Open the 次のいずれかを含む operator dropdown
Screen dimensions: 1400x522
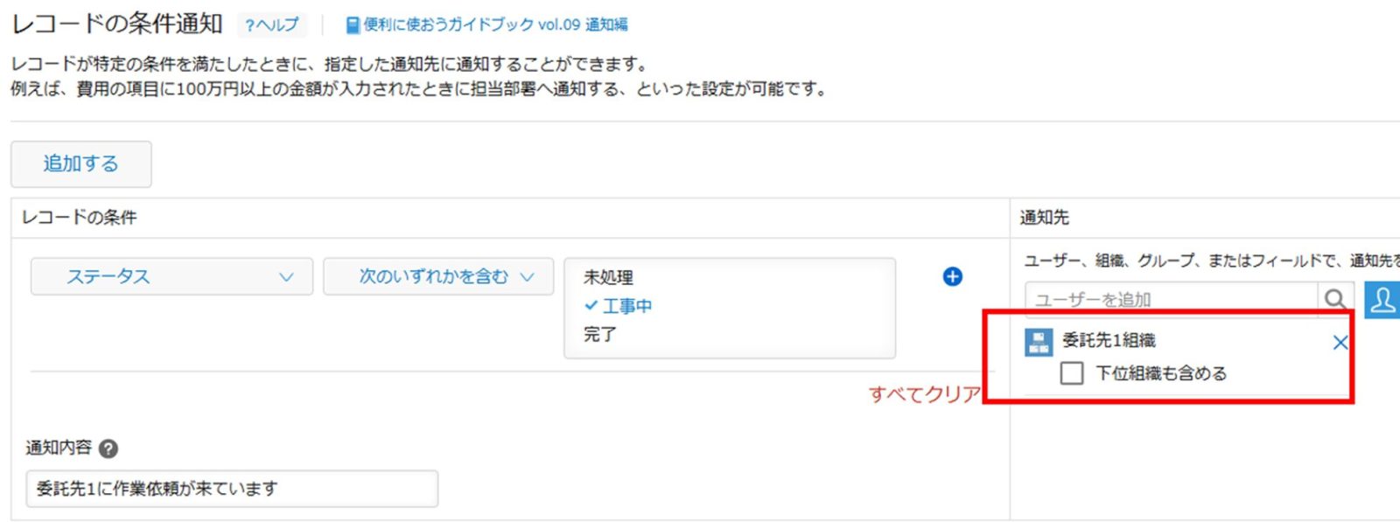point(438,276)
